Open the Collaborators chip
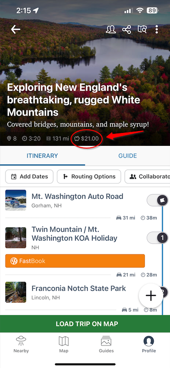The width and height of the screenshot is (170, 368). [147, 177]
